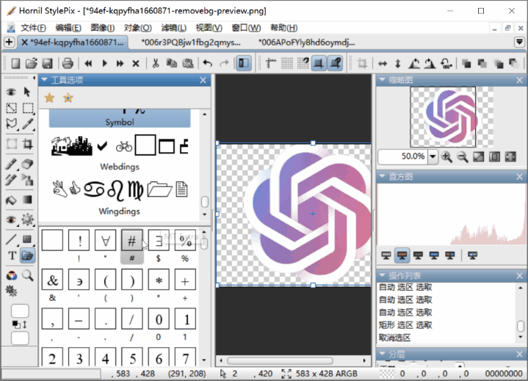This screenshot has height=381, width=528.
Task: Crop the image using toolbar crop icon
Action: [362, 63]
